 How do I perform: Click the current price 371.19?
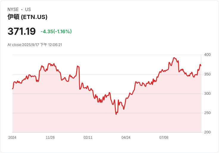point(21,31)
